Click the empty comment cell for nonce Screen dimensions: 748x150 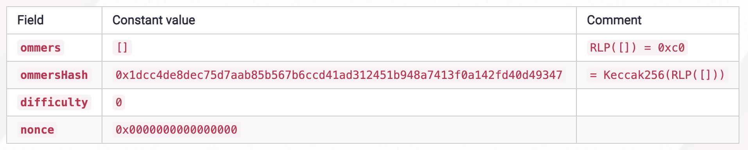(x=658, y=130)
